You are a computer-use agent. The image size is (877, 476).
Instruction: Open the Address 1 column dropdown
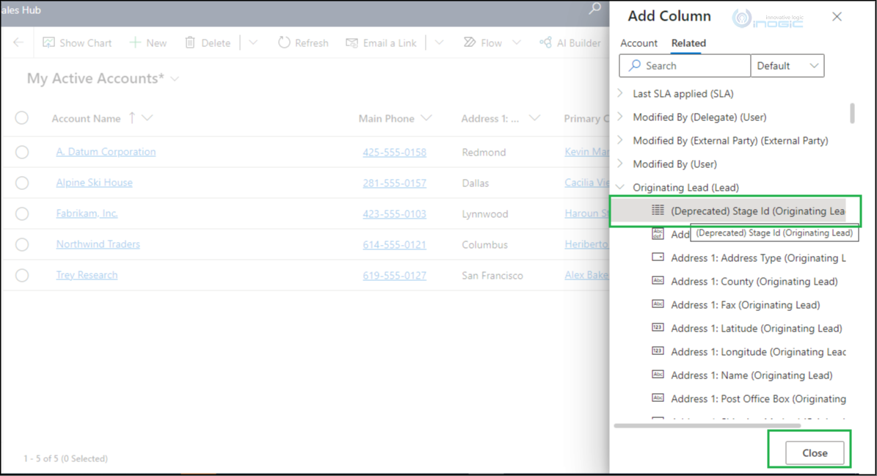point(534,118)
